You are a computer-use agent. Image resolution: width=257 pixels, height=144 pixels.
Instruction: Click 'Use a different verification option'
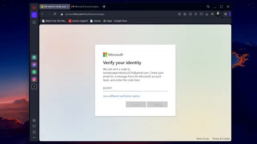click(x=121, y=96)
